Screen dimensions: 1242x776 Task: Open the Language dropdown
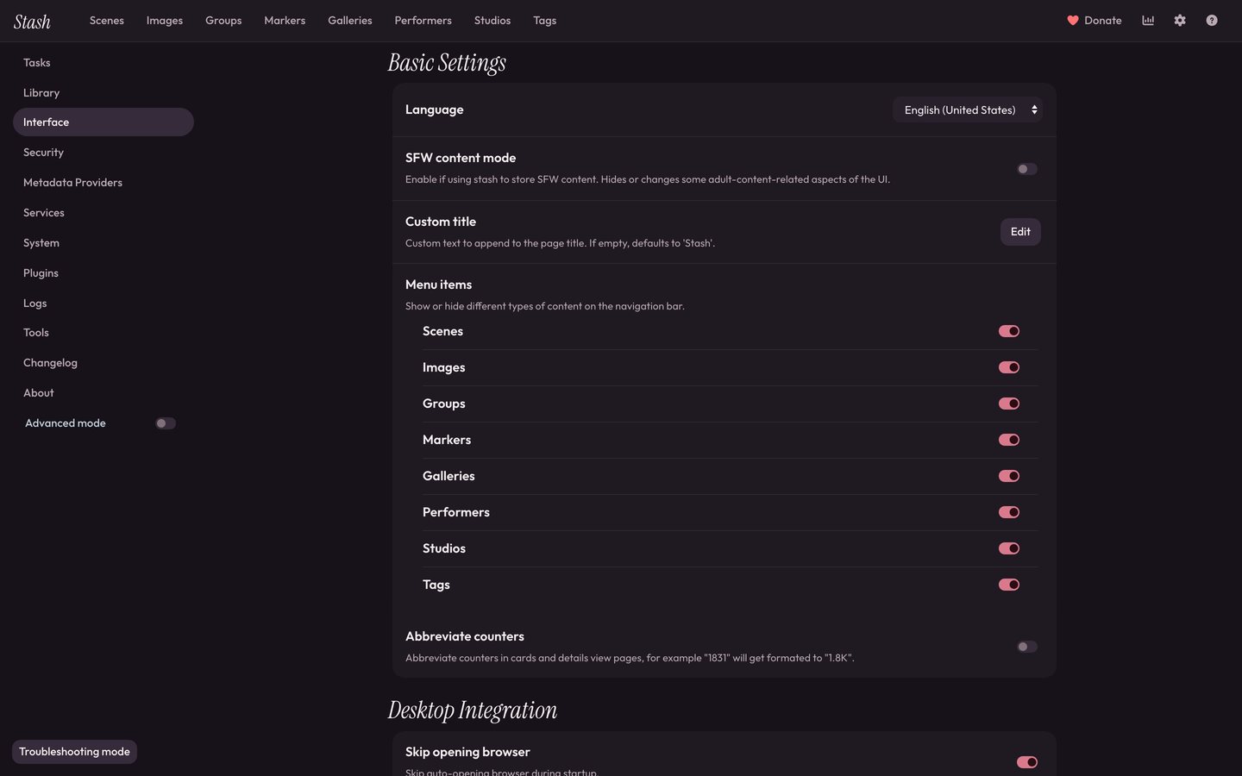pyautogui.click(x=968, y=110)
